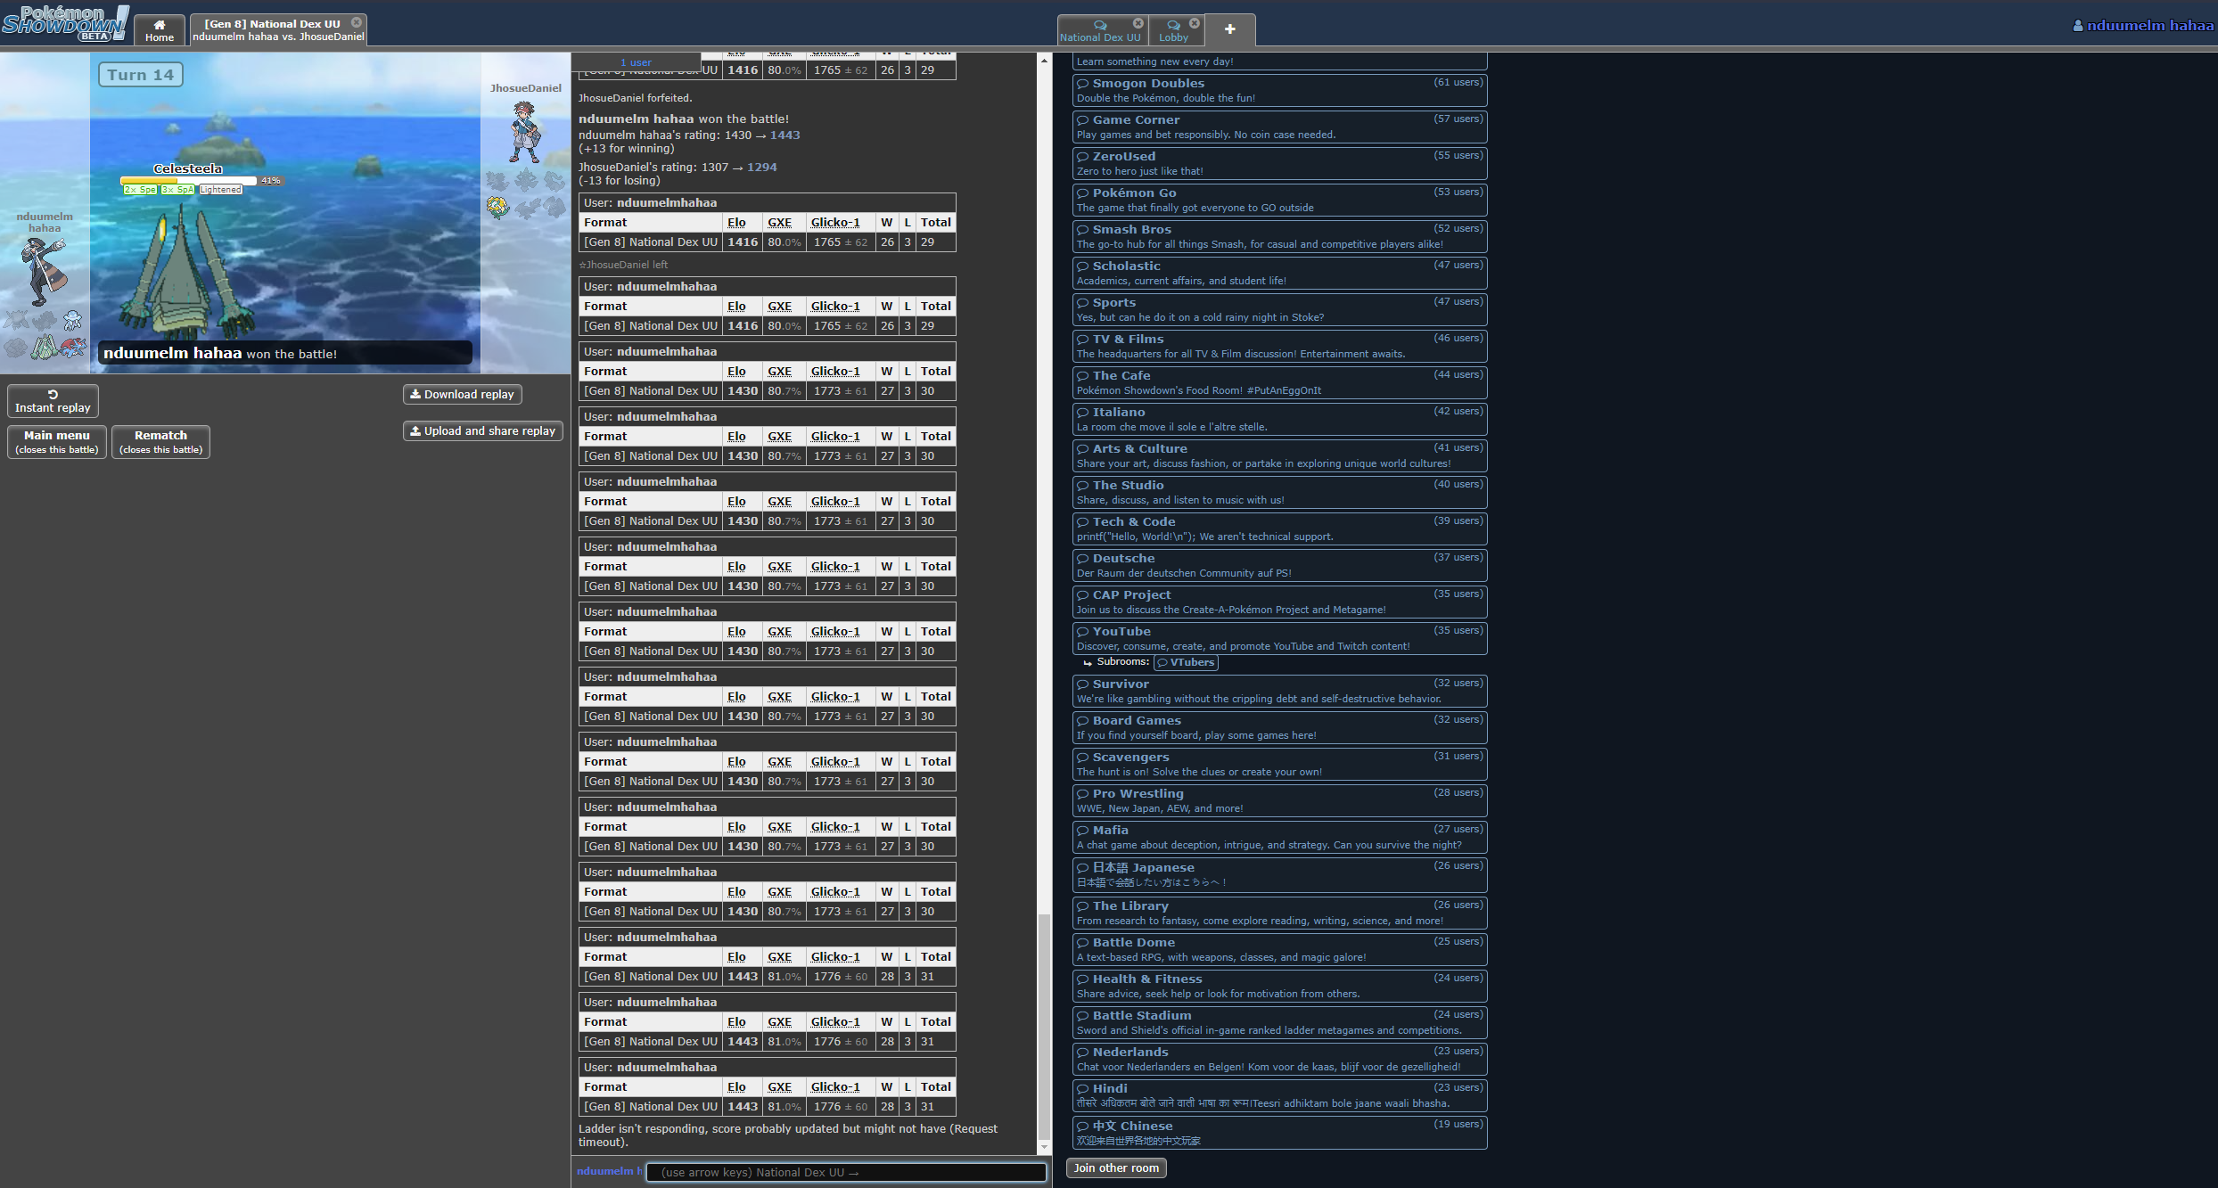Upload and share the replay
Viewport: 2218px width, 1188px height.
[482, 430]
